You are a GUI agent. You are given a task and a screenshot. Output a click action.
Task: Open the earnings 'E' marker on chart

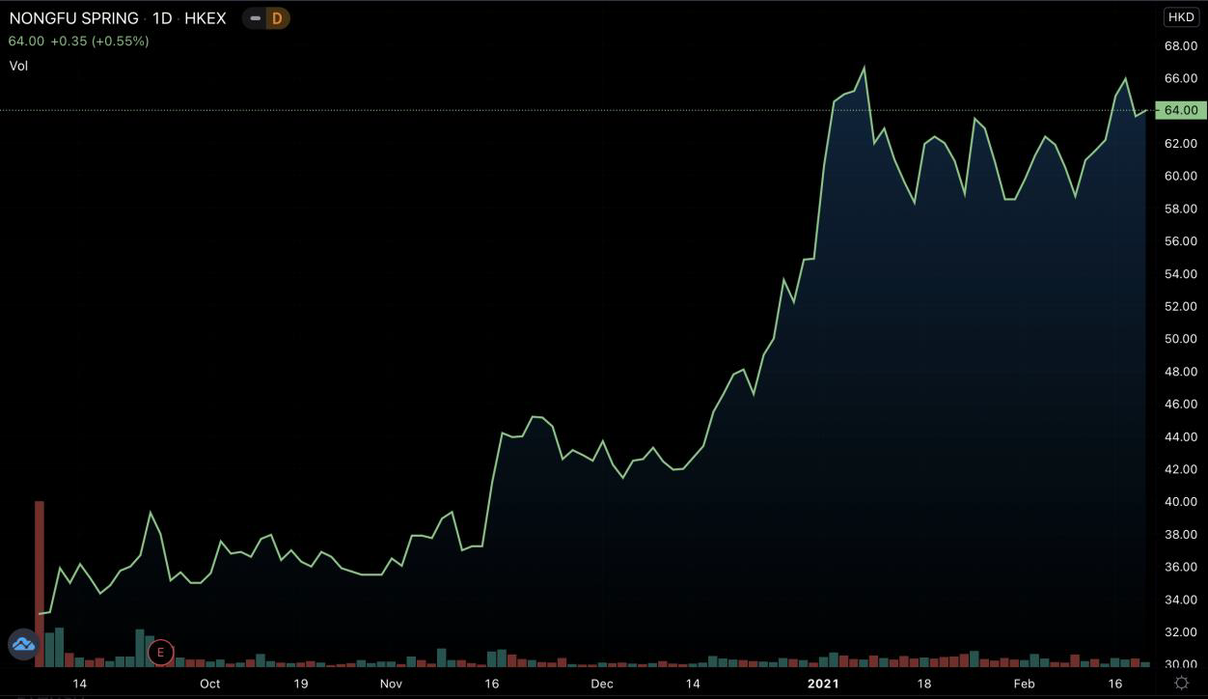tap(160, 653)
